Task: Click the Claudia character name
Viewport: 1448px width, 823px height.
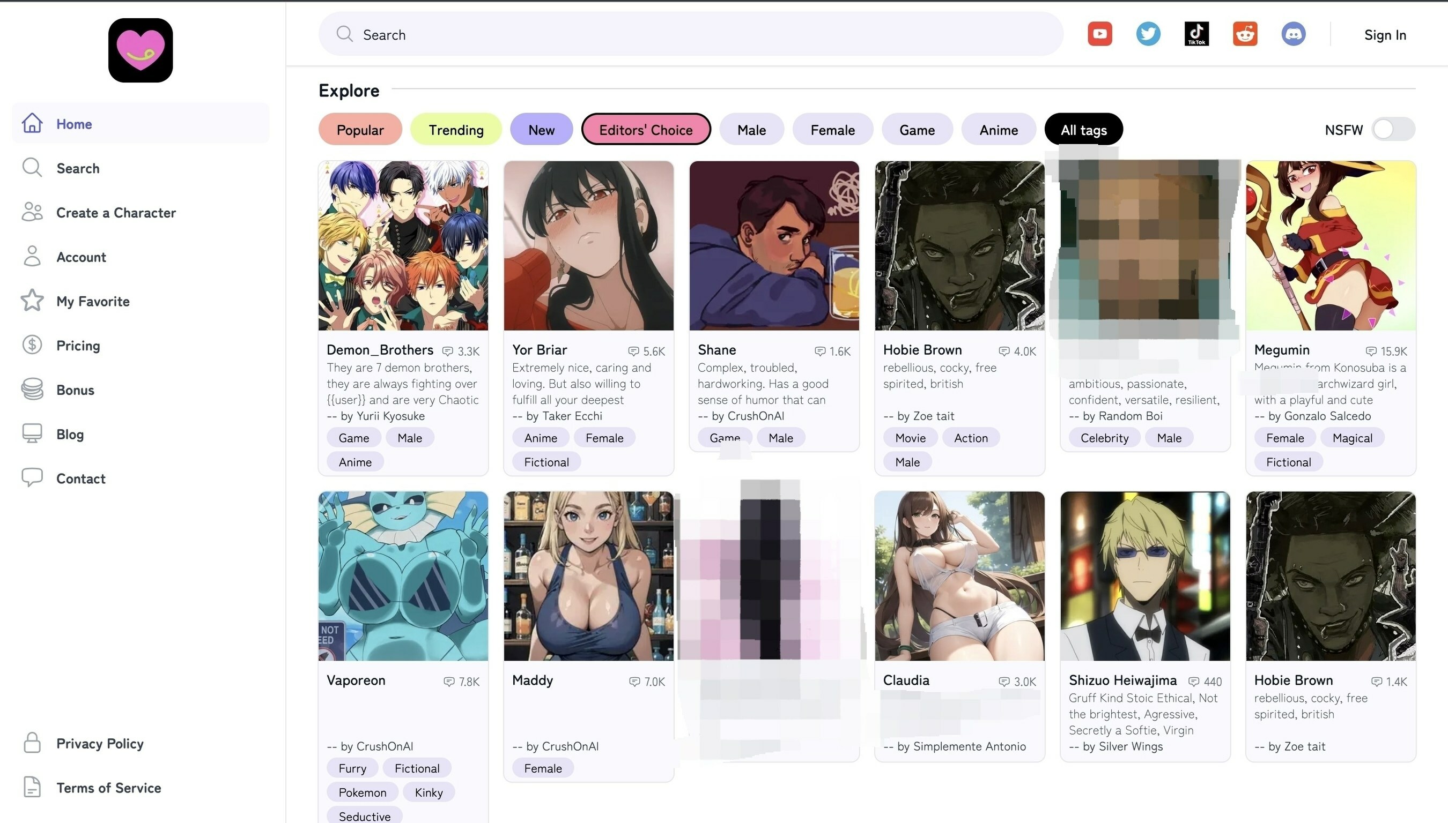Action: pos(906,680)
